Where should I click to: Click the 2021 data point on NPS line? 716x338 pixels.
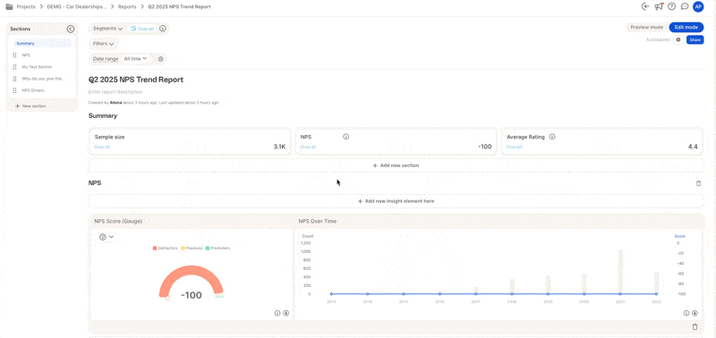[x=620, y=294]
